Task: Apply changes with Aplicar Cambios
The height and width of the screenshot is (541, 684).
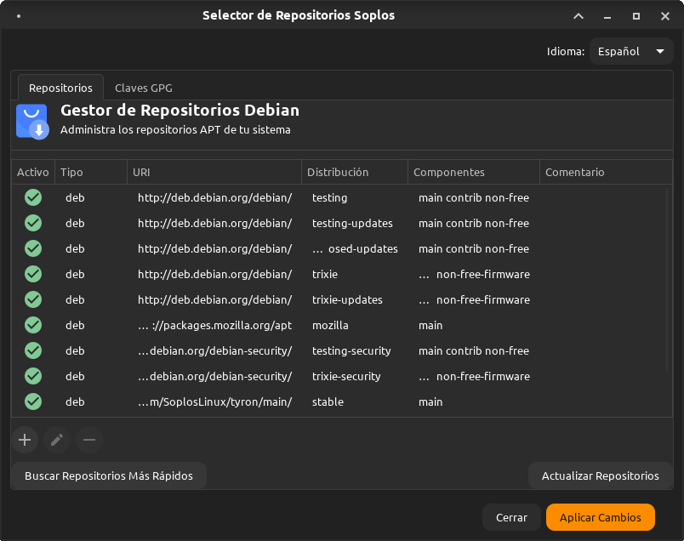Action: (601, 517)
